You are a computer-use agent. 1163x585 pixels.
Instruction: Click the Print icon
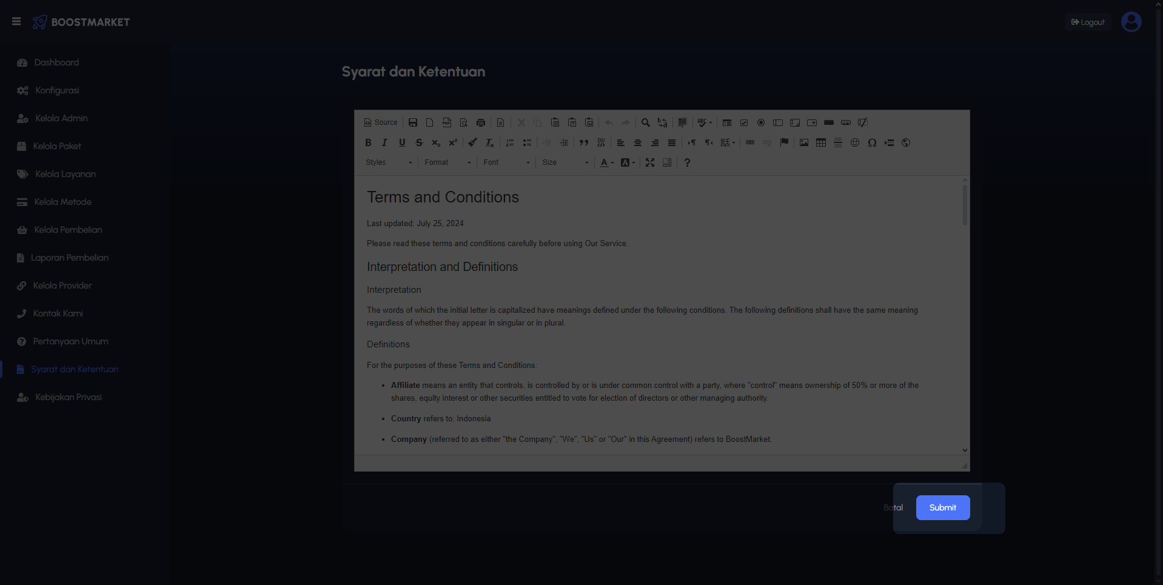click(x=481, y=122)
